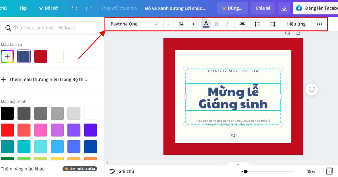The image size is (338, 177).
Task: Select the dark red document color swatch
Action: pyautogui.click(x=41, y=56)
